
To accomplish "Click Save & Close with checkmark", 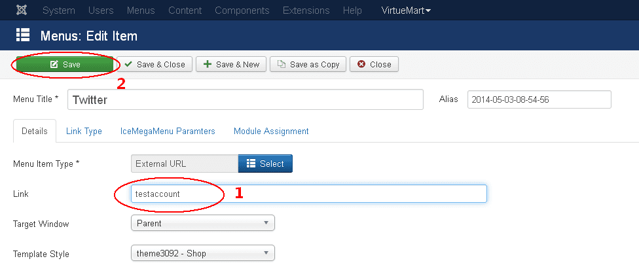I will (x=155, y=64).
